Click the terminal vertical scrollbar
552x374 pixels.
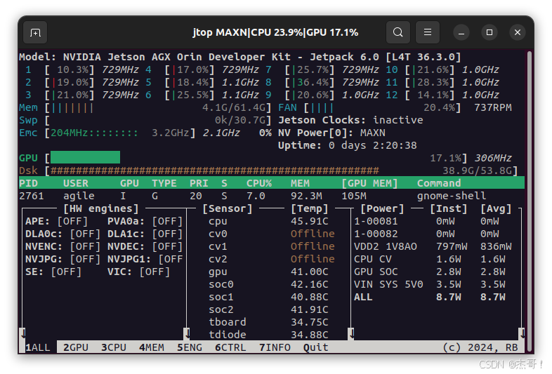coord(529,201)
